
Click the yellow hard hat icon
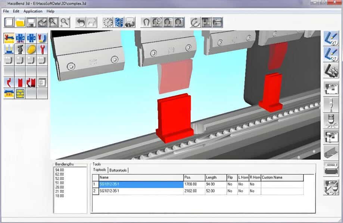[x=31, y=49]
